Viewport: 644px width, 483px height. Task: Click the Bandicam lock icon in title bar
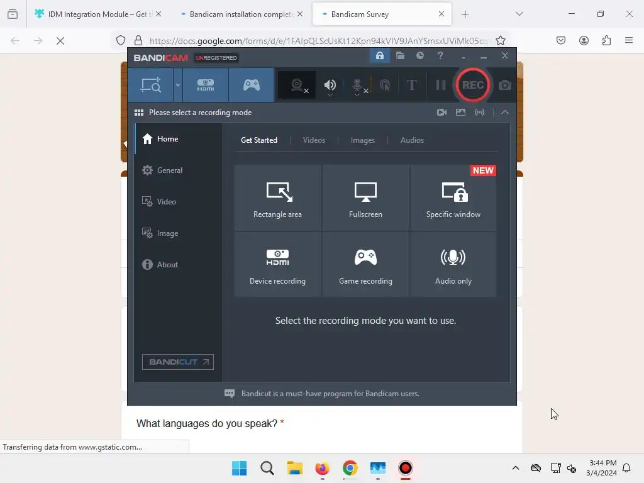tap(379, 55)
